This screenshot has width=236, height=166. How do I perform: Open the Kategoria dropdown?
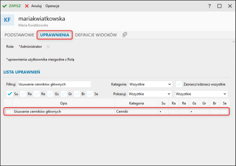coord(150,84)
